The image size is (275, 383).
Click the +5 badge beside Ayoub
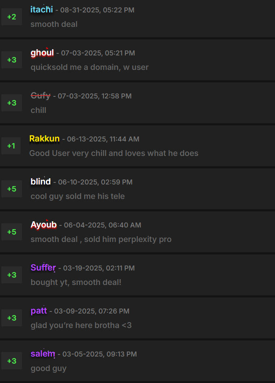(x=12, y=232)
